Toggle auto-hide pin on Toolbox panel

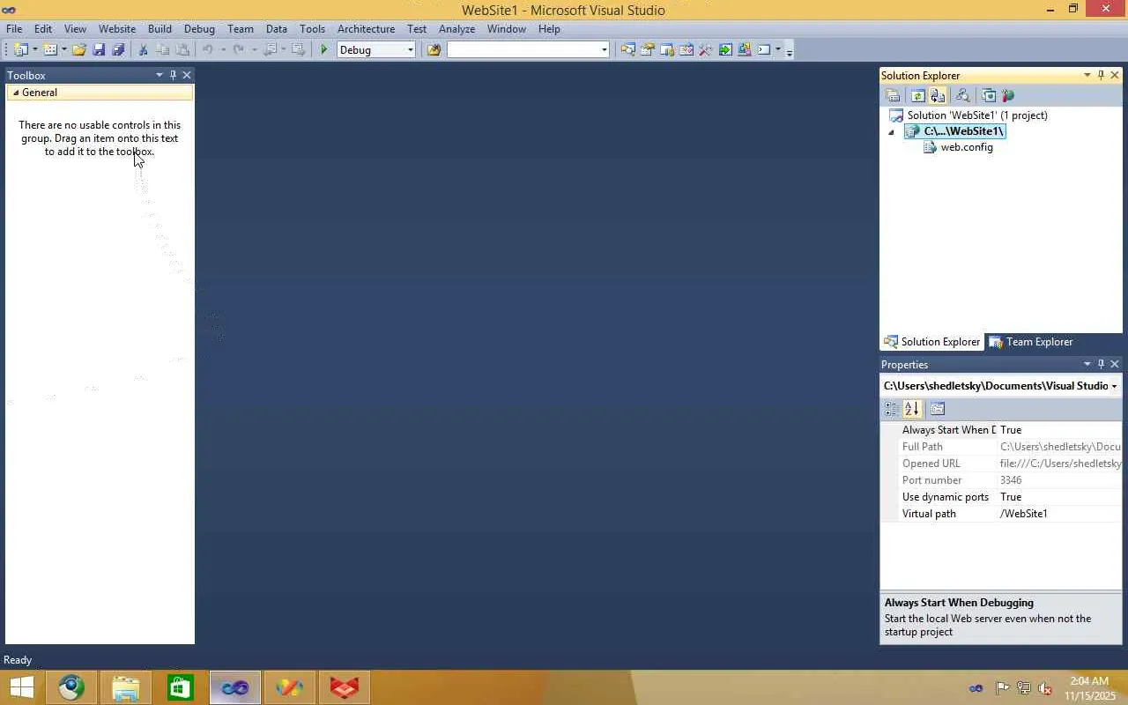point(173,75)
